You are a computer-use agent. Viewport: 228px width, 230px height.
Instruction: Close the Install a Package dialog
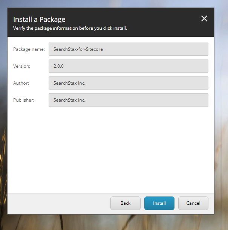pos(204,19)
